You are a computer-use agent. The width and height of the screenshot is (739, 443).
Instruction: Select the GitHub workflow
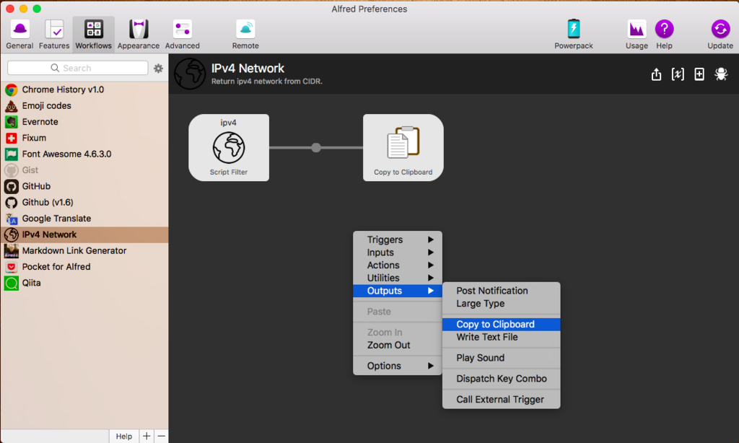click(84, 186)
